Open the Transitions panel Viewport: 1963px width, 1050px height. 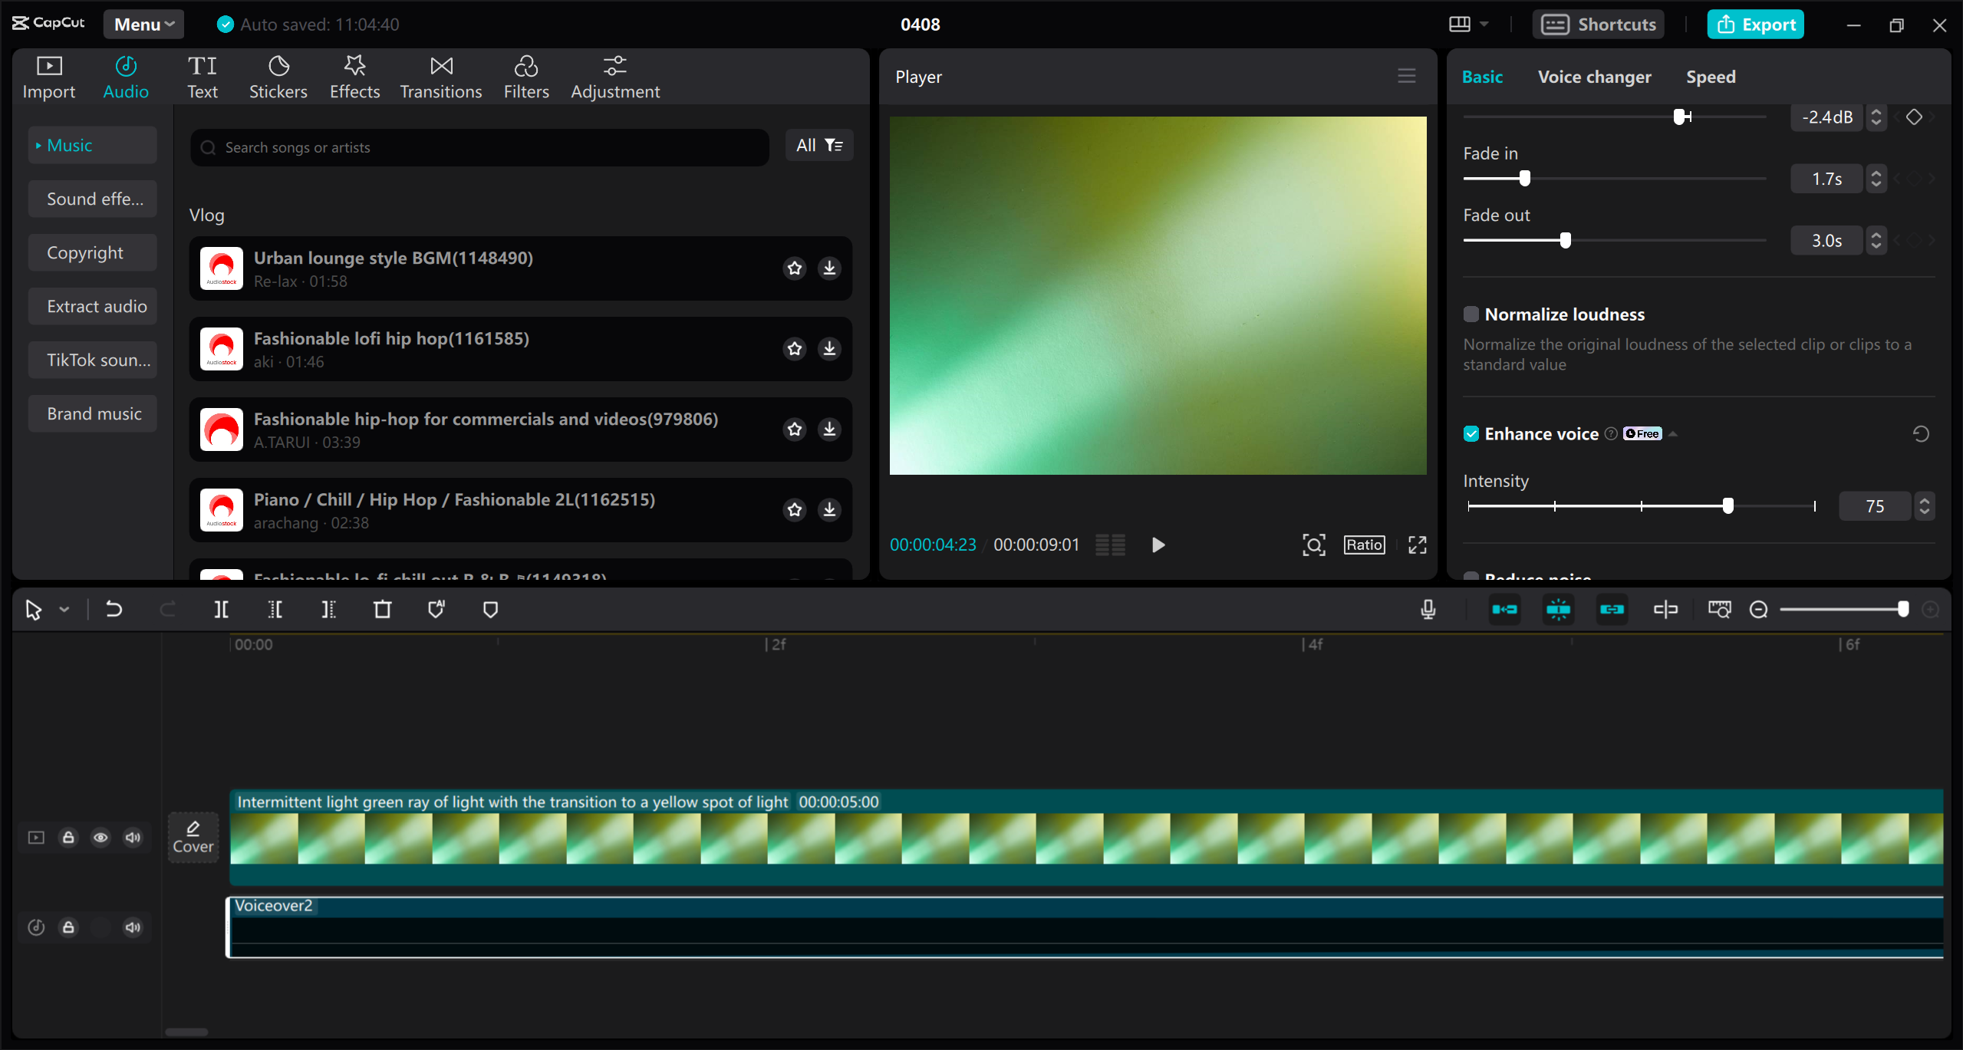(x=440, y=76)
